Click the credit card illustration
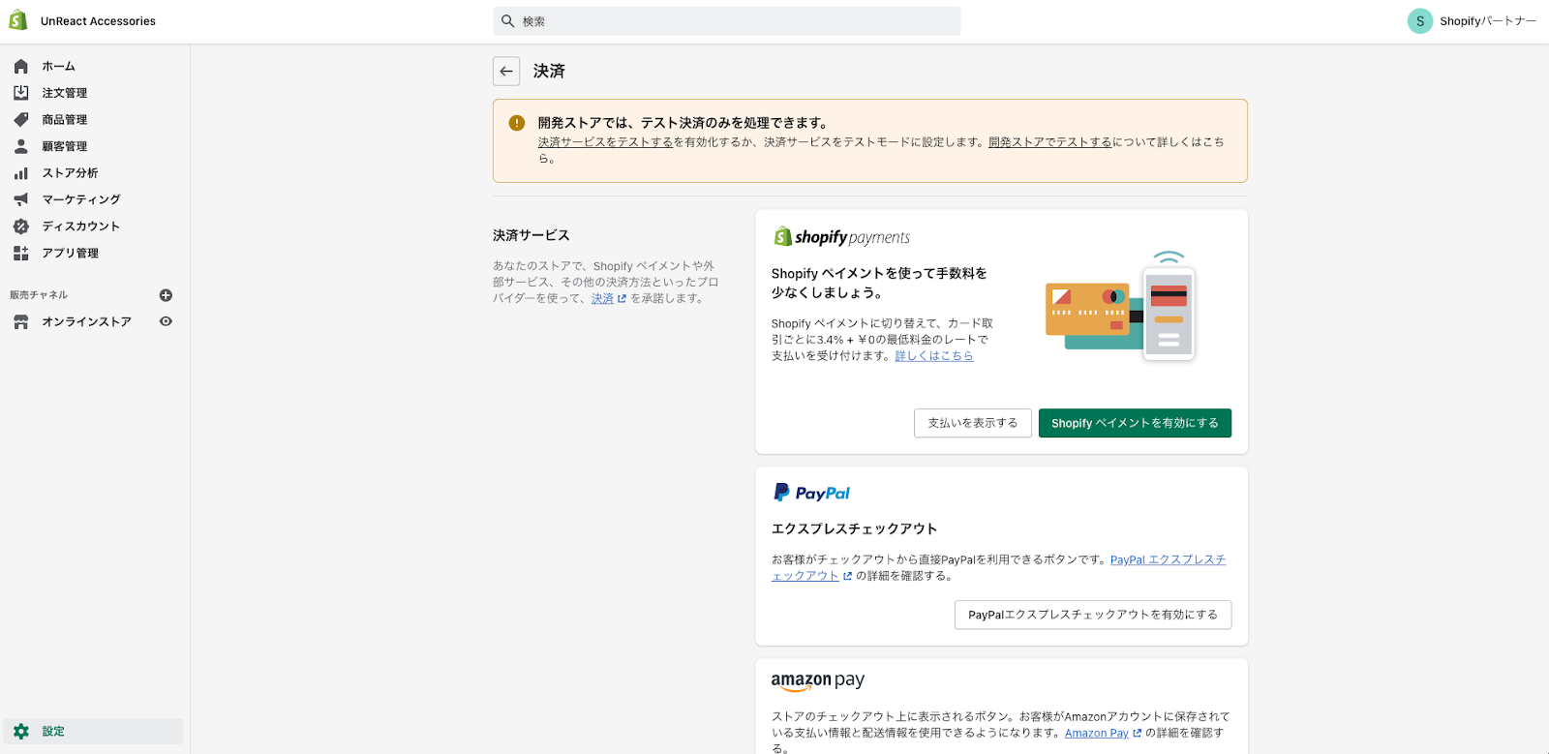Image resolution: width=1549 pixels, height=754 pixels. [1121, 307]
